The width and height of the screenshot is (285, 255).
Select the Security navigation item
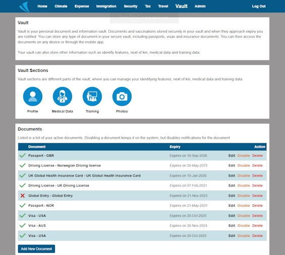pos(131,7)
